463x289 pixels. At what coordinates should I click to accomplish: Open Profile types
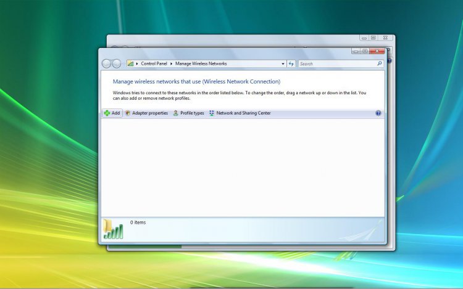tap(188, 113)
